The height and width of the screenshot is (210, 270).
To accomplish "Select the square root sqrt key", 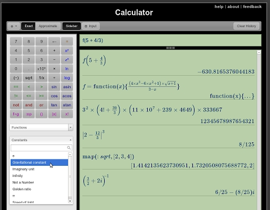I will click(x=29, y=78).
